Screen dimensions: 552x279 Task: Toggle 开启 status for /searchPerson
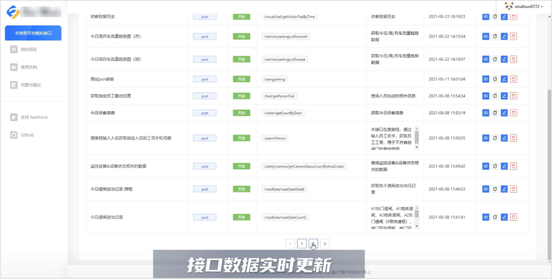(x=241, y=138)
